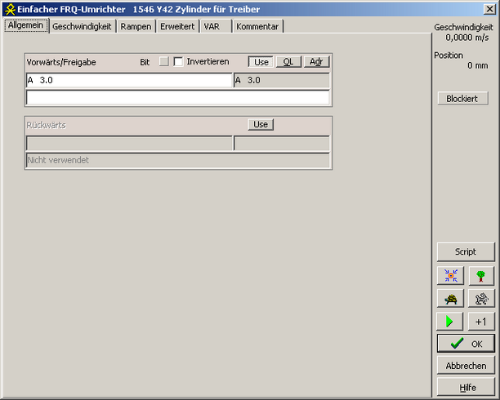Enable the Invertieren checkbox
500x400 pixels.
pyautogui.click(x=178, y=62)
